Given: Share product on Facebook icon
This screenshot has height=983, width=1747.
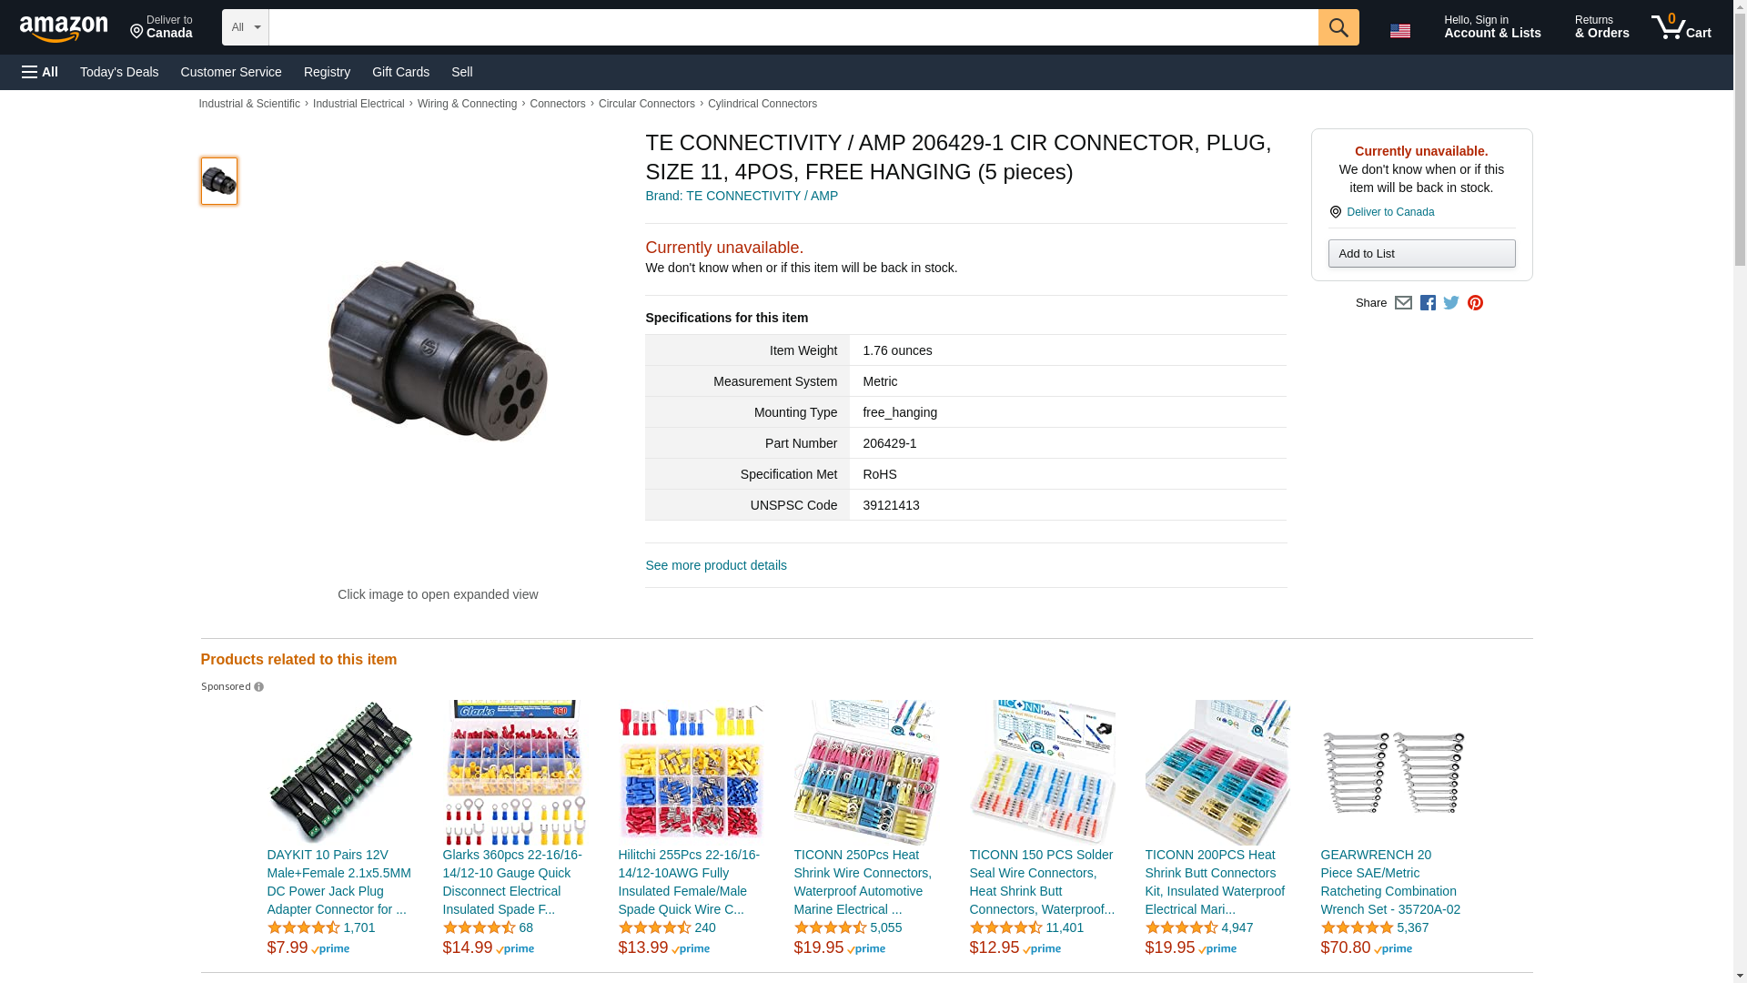Looking at the screenshot, I should pyautogui.click(x=1428, y=303).
